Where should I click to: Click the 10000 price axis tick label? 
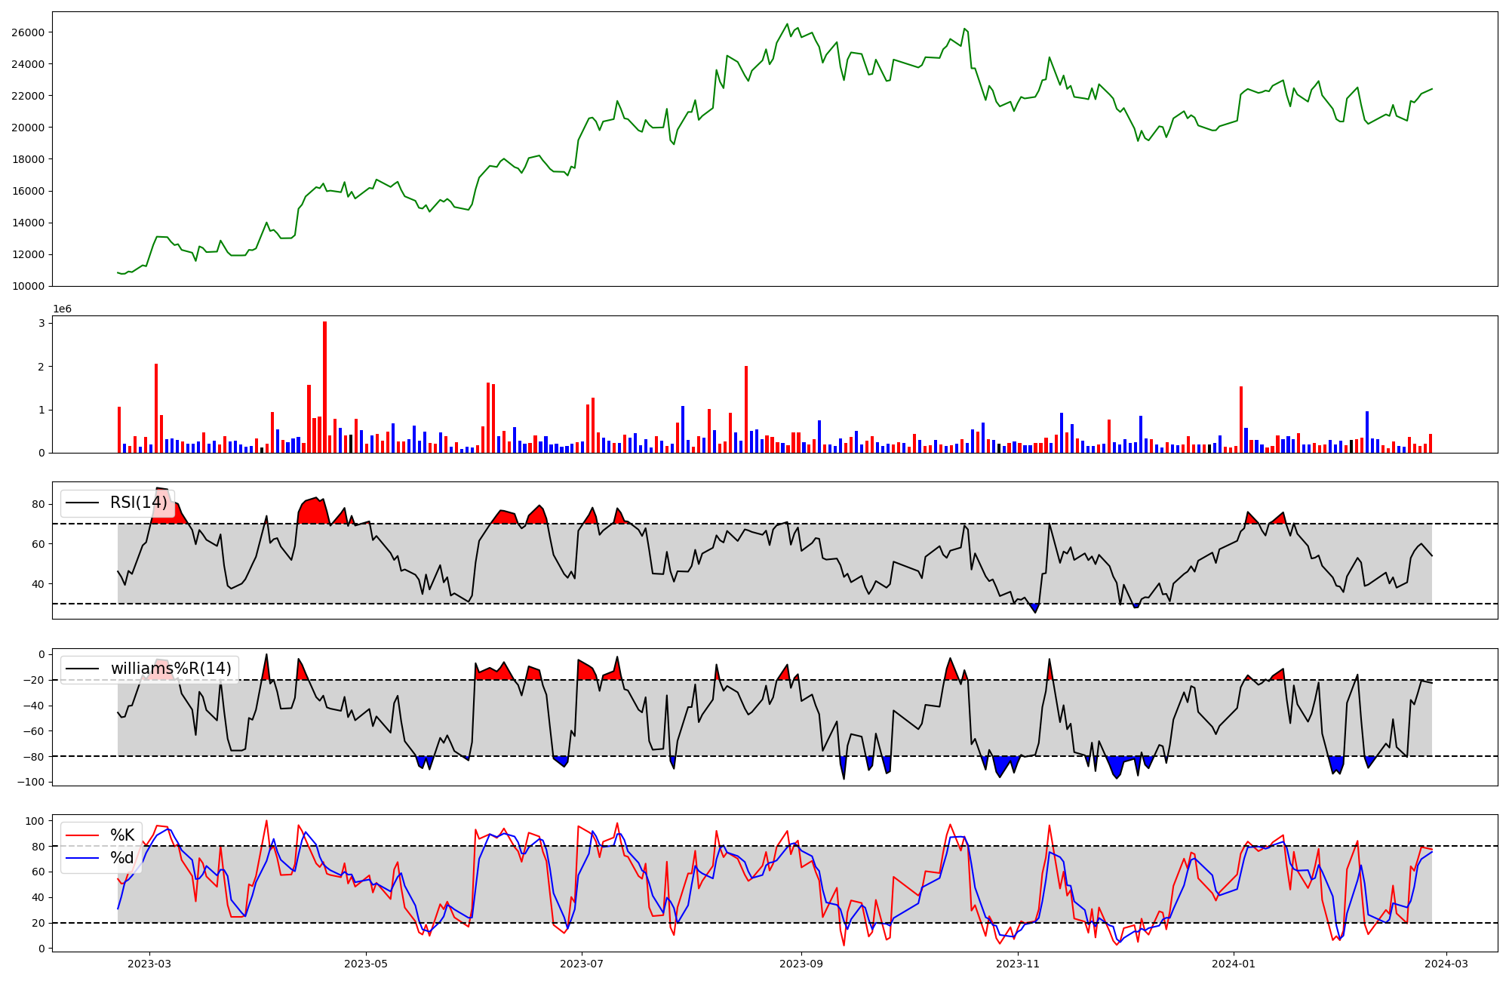tap(28, 286)
